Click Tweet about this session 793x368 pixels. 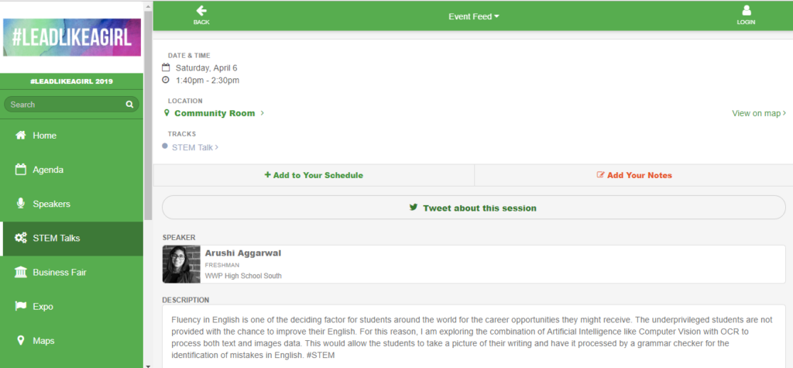click(x=473, y=208)
